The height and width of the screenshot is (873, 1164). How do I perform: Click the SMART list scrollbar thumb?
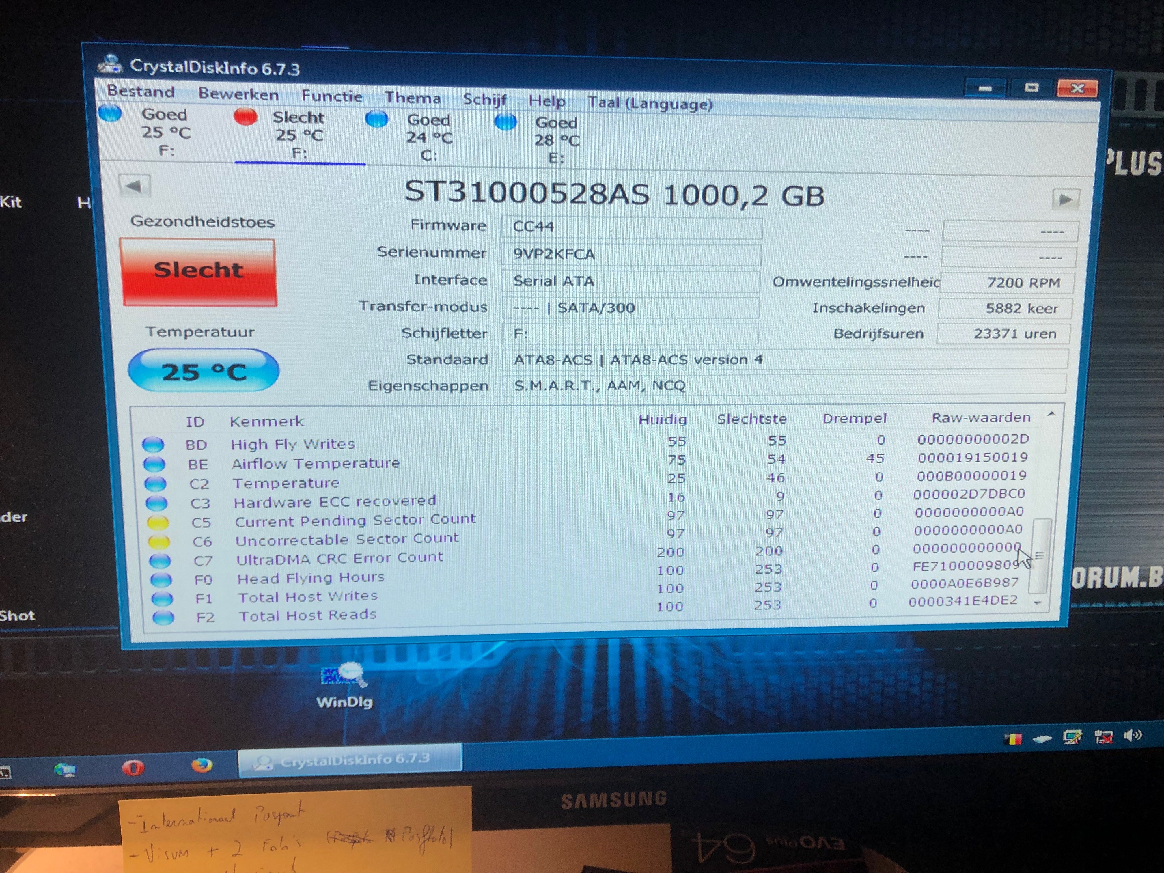1040,555
